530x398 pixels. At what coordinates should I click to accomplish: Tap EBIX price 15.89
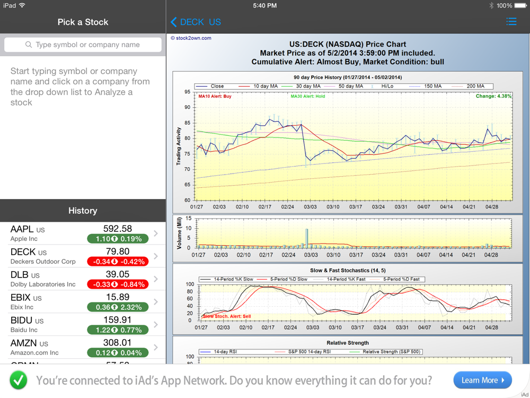point(118,297)
